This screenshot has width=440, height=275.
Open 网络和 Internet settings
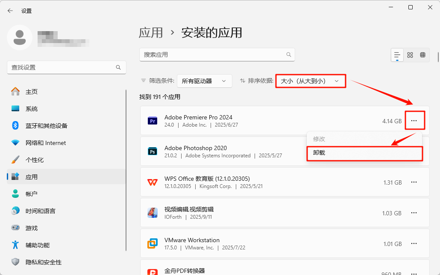tap(66, 143)
